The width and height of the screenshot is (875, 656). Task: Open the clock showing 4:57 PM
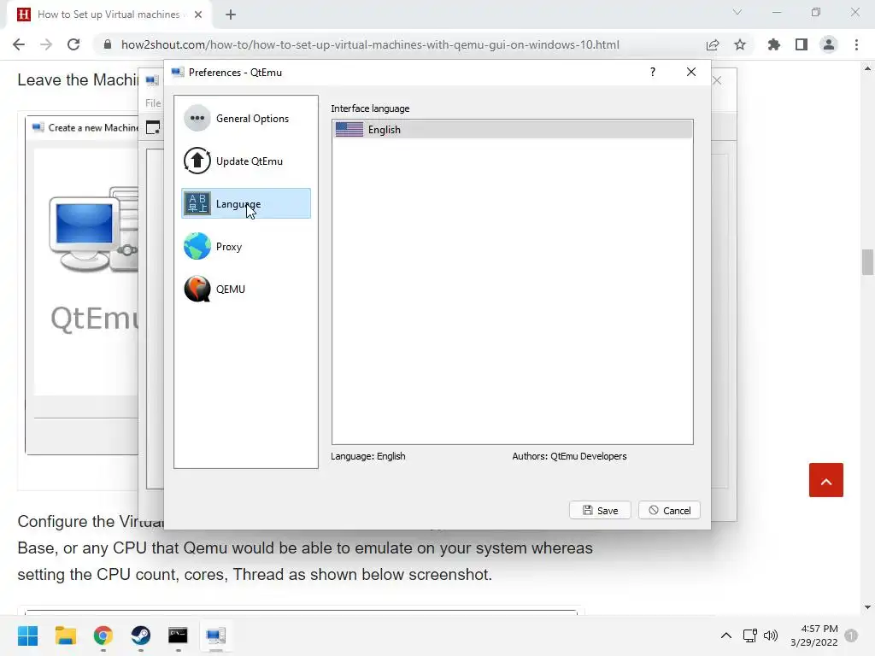pos(814,635)
